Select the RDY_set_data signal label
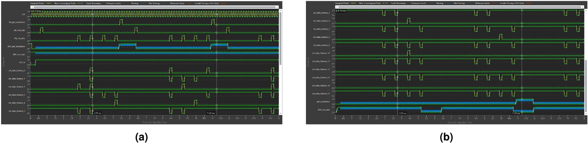The image size is (588, 143). pos(324,110)
